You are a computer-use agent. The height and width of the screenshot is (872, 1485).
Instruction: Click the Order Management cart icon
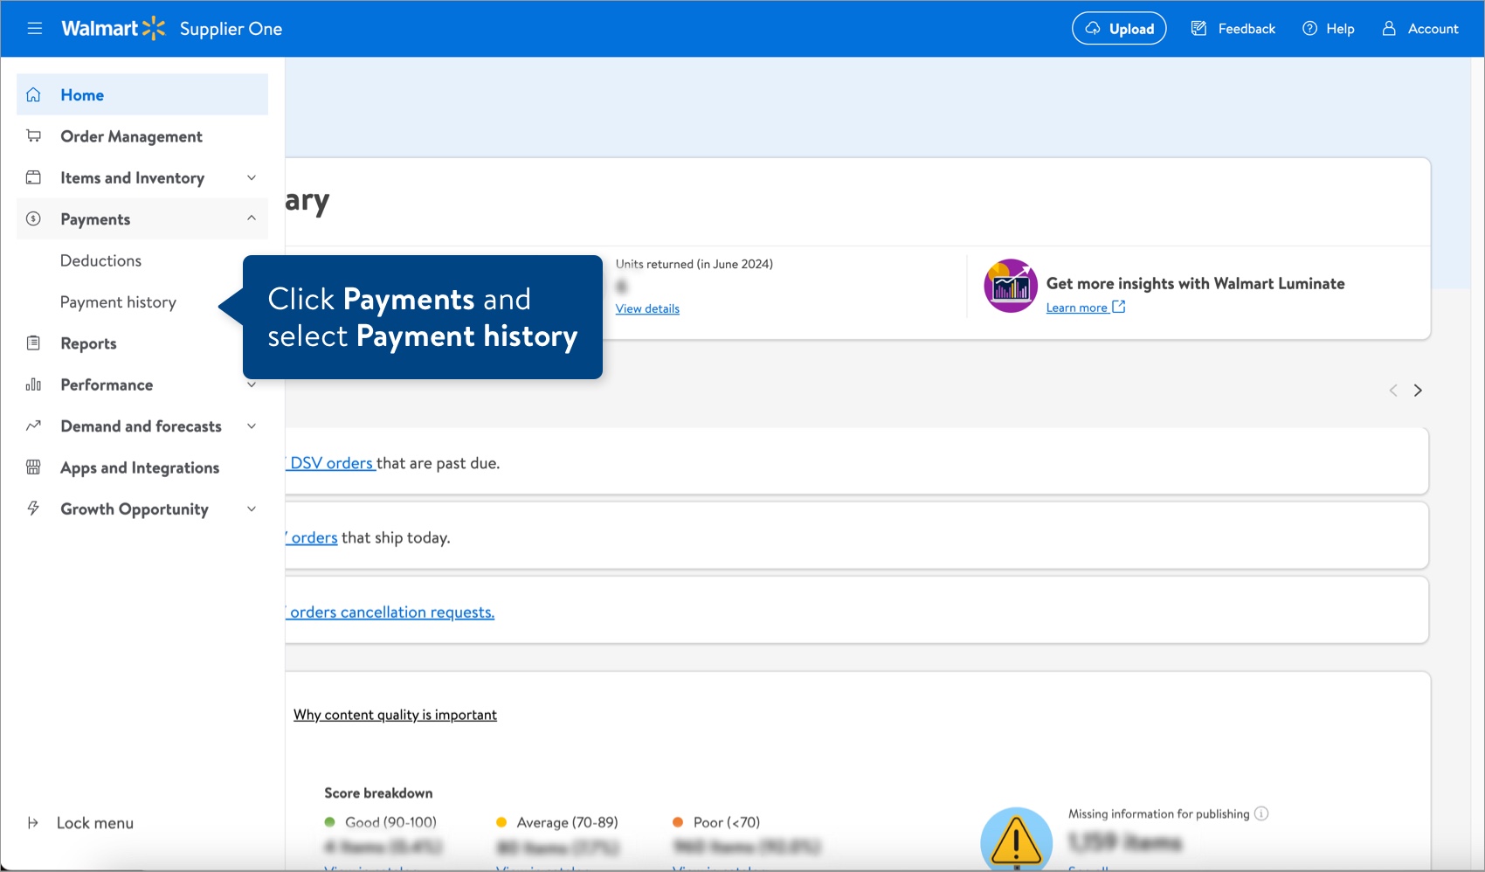[x=33, y=135]
